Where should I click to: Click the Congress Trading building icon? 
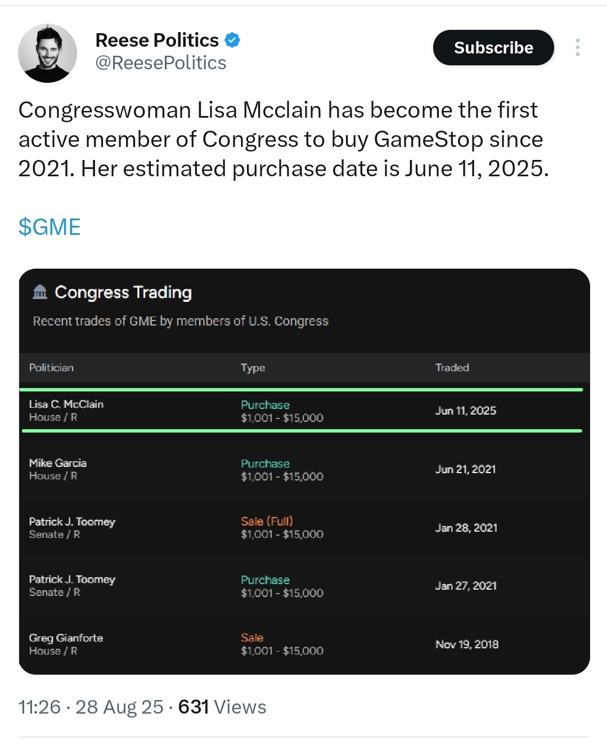pyautogui.click(x=40, y=292)
